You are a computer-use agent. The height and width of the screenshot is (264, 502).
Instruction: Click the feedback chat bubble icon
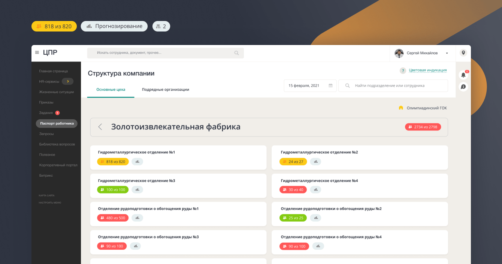pos(463,87)
